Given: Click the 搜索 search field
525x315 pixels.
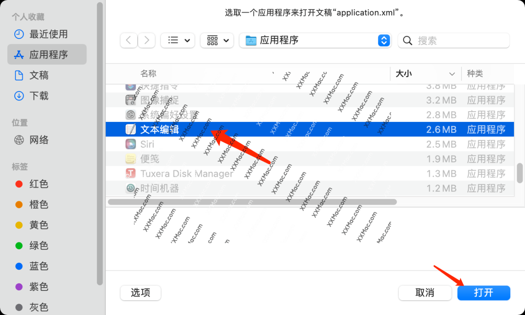Looking at the screenshot, I should pos(454,40).
